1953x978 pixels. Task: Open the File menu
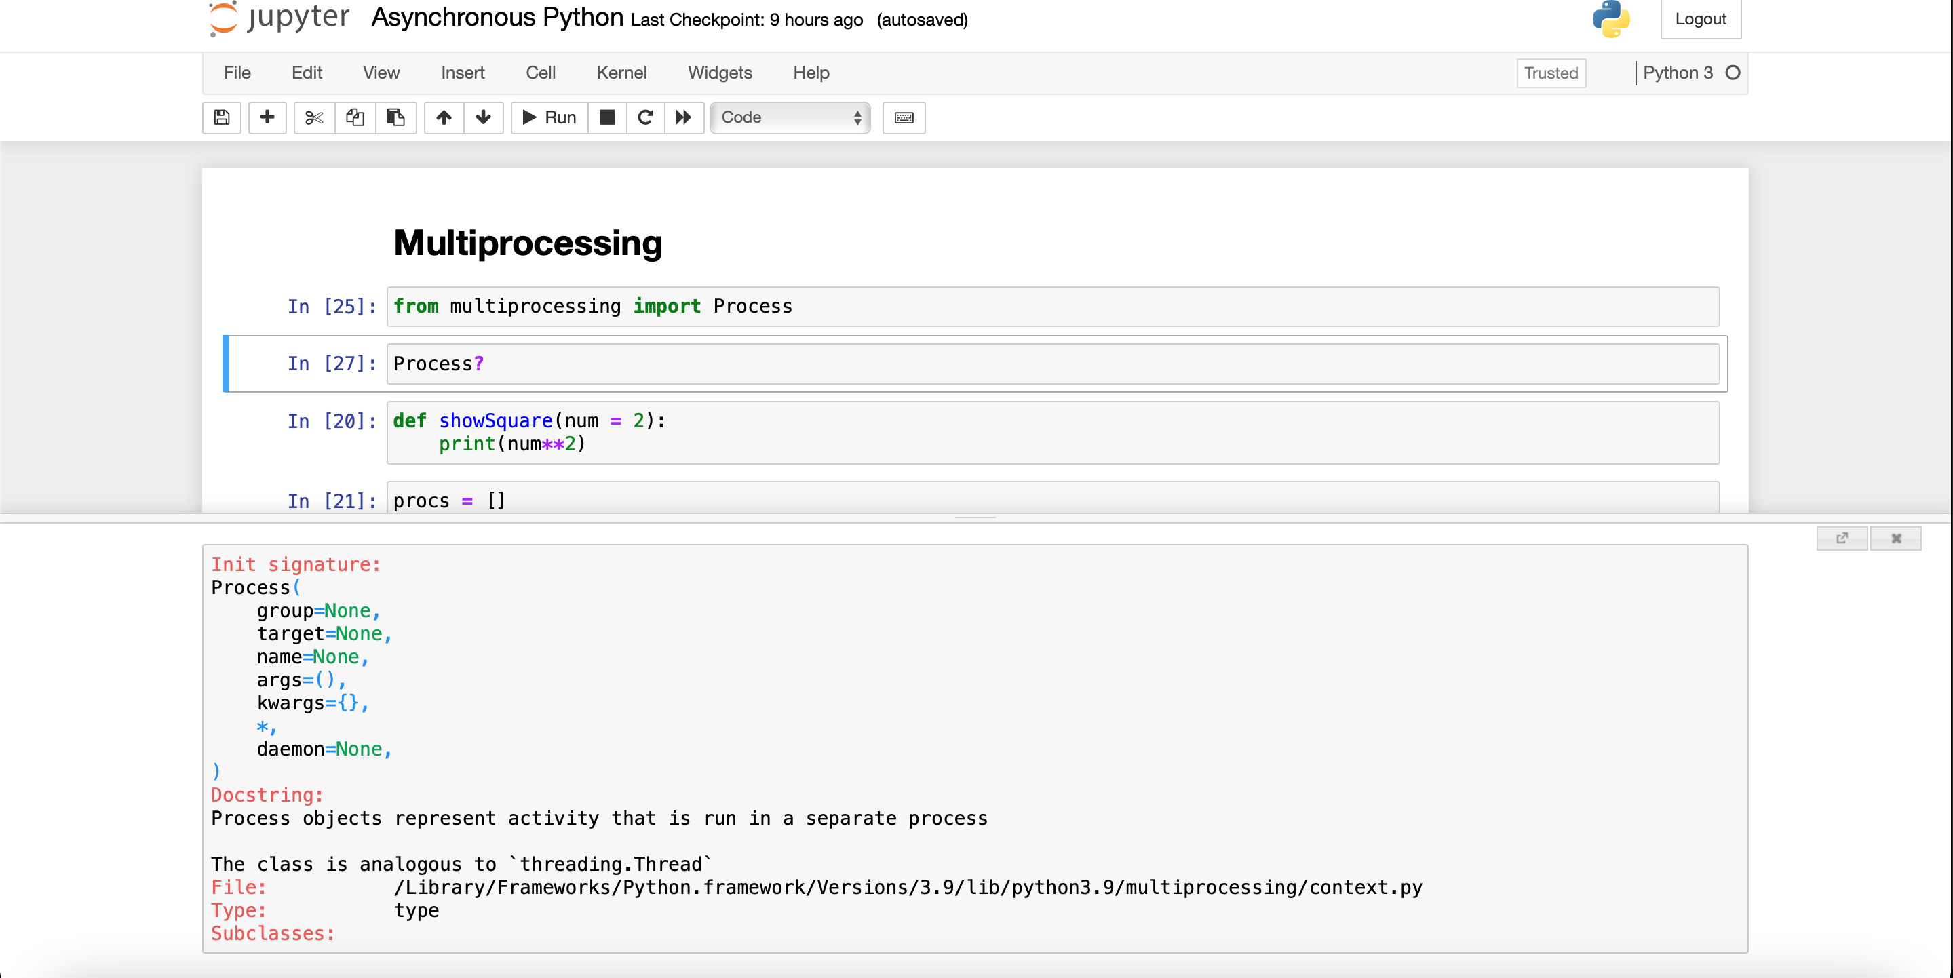(237, 73)
